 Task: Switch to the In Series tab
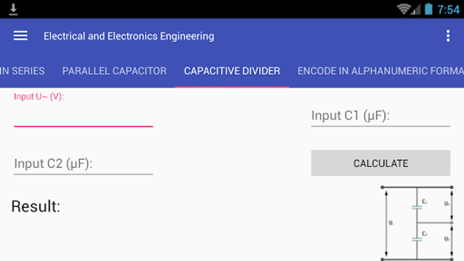[x=22, y=71]
